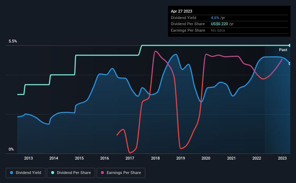Image resolution: width=296 pixels, height=183 pixels.
Task: Click the US$0.220 dividend per share value
Action: point(219,24)
